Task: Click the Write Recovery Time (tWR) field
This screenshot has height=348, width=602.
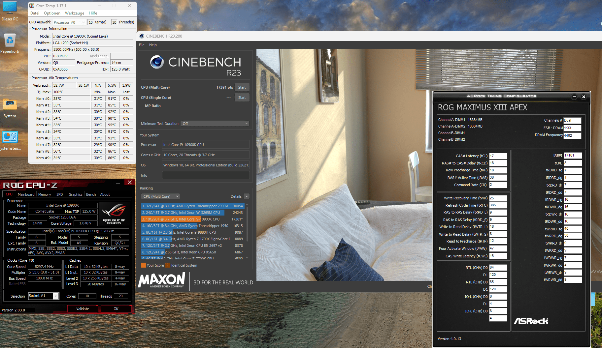Action: [x=498, y=198]
